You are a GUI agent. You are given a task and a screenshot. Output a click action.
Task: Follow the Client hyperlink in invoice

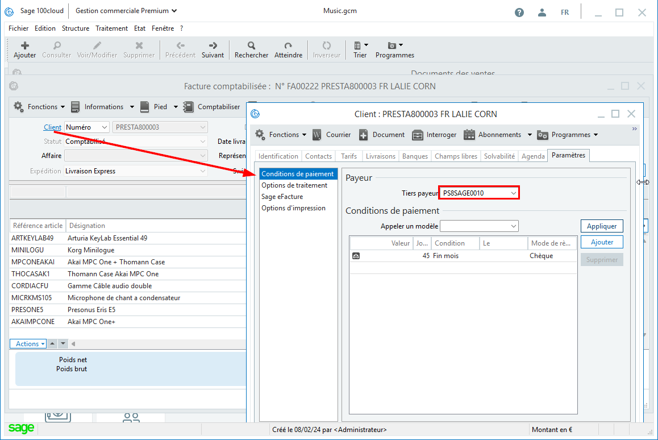click(52, 127)
